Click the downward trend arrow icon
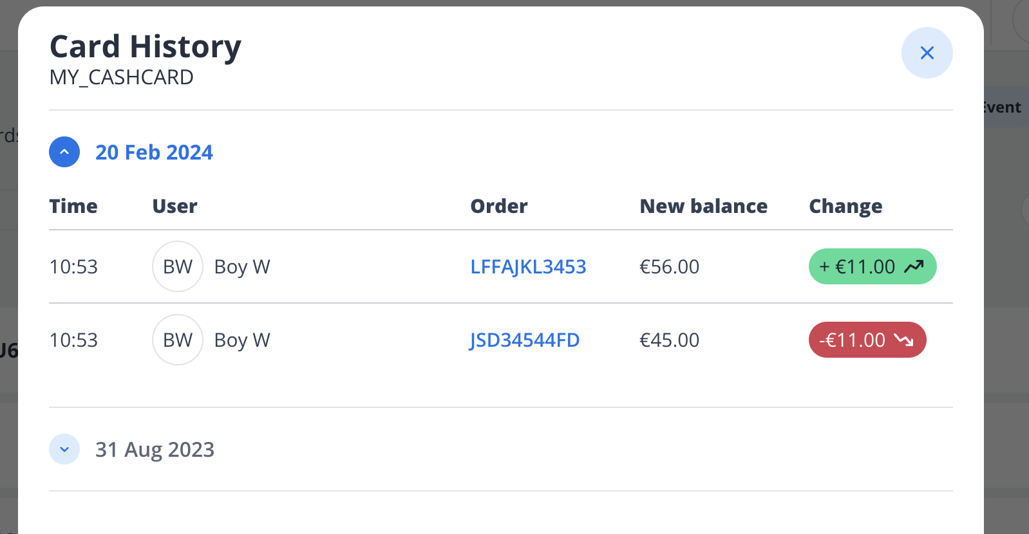1029x534 pixels. click(x=903, y=340)
